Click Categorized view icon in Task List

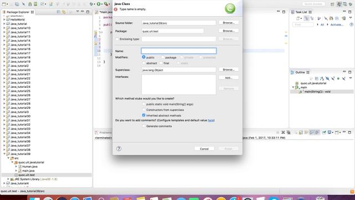tap(307, 18)
